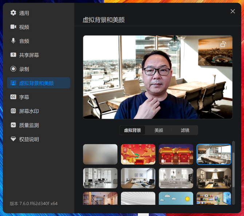Viewport: 244px width, 216px height.
Task: Click the camera preview video
Action: (x=158, y=77)
